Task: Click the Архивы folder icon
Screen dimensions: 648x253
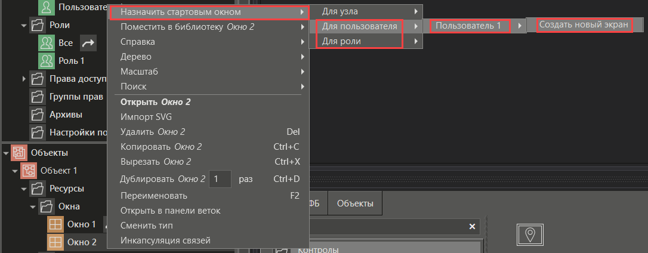Action: click(38, 115)
